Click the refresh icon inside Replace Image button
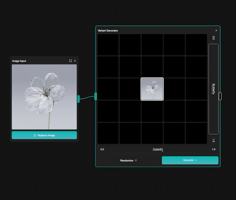This screenshot has width=236, height=200. 34,135
